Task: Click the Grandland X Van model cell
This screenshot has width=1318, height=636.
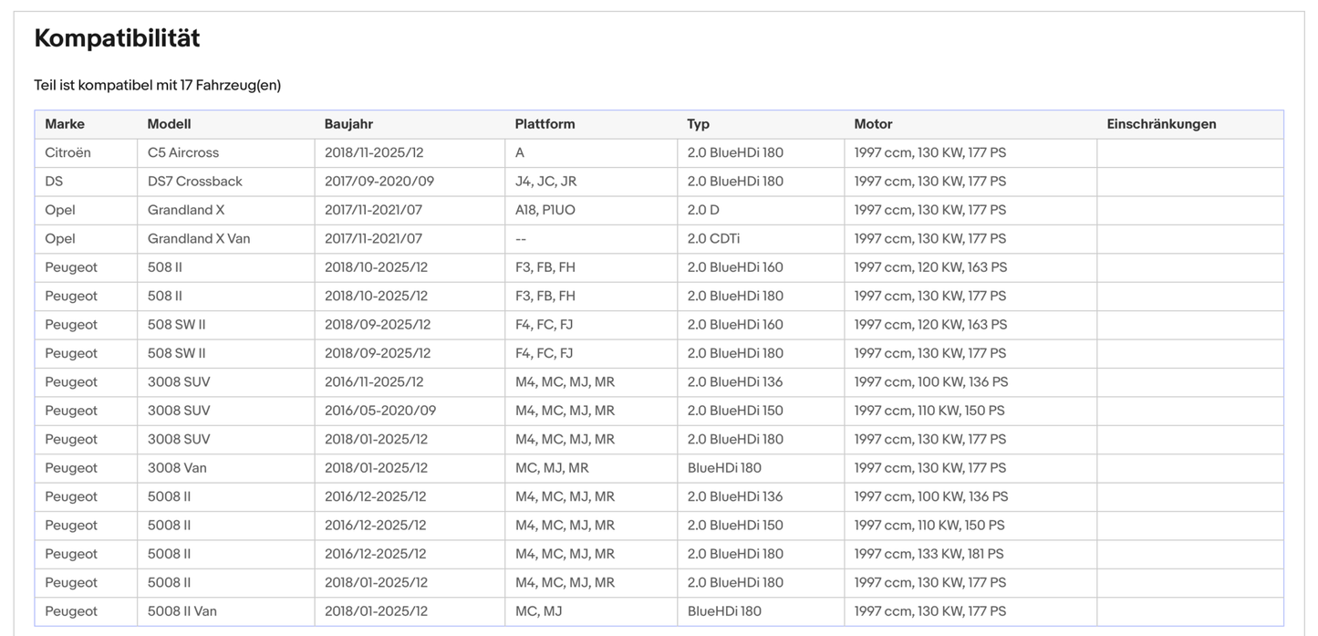Action: pos(199,239)
